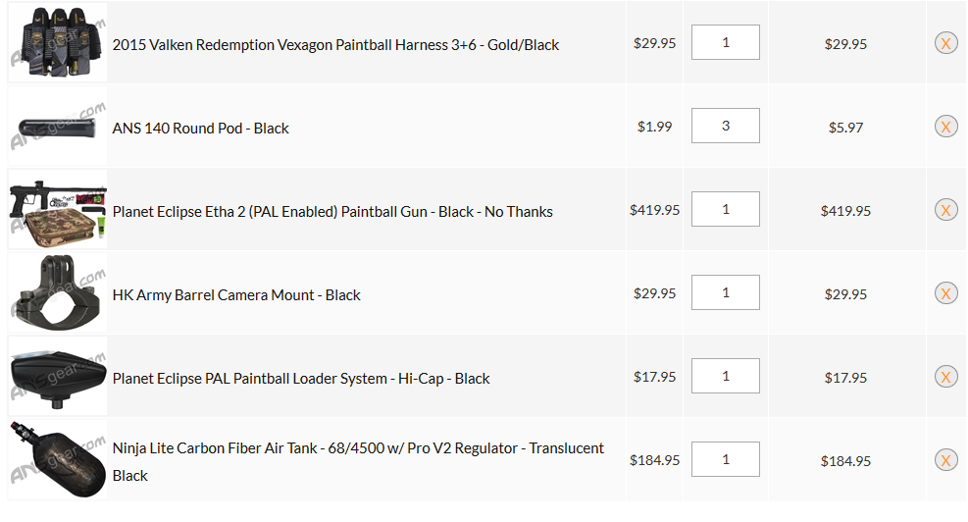View the ANS 140 Round Pod thumbnail
968x522 pixels.
coord(58,127)
